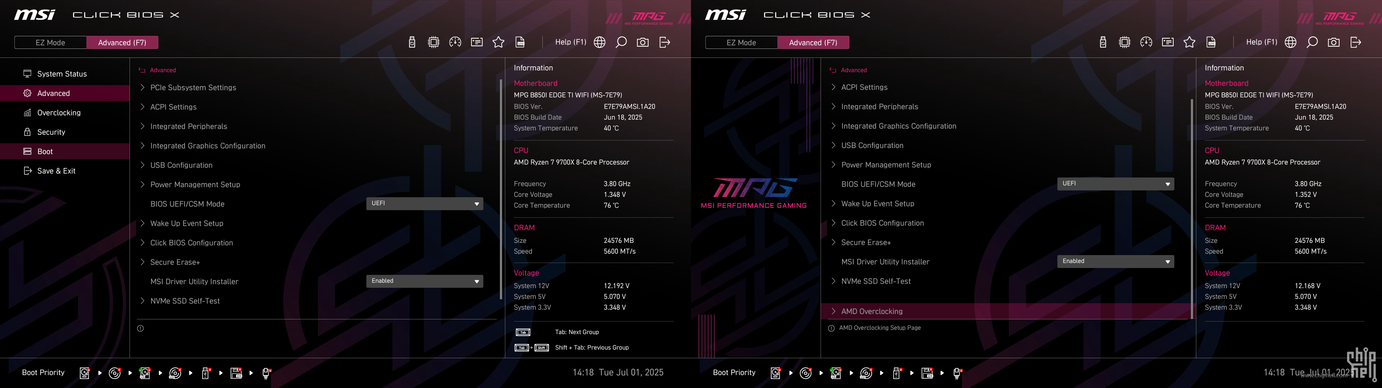Viewport: 1382px width, 388px height.
Task: Click settings list scrollbar in right screen
Action: [x=1192, y=209]
